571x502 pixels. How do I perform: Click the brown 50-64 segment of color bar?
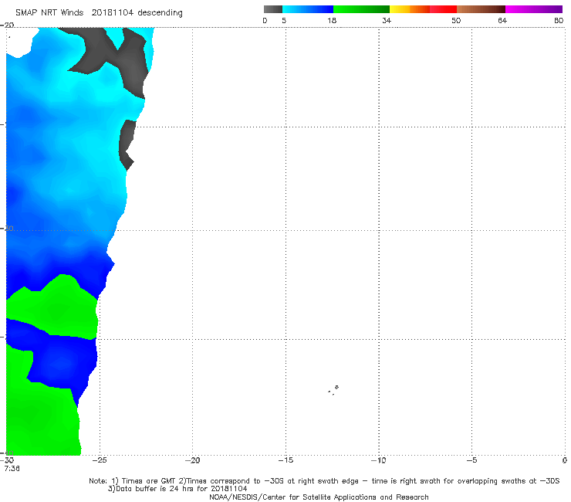pyautogui.click(x=481, y=9)
